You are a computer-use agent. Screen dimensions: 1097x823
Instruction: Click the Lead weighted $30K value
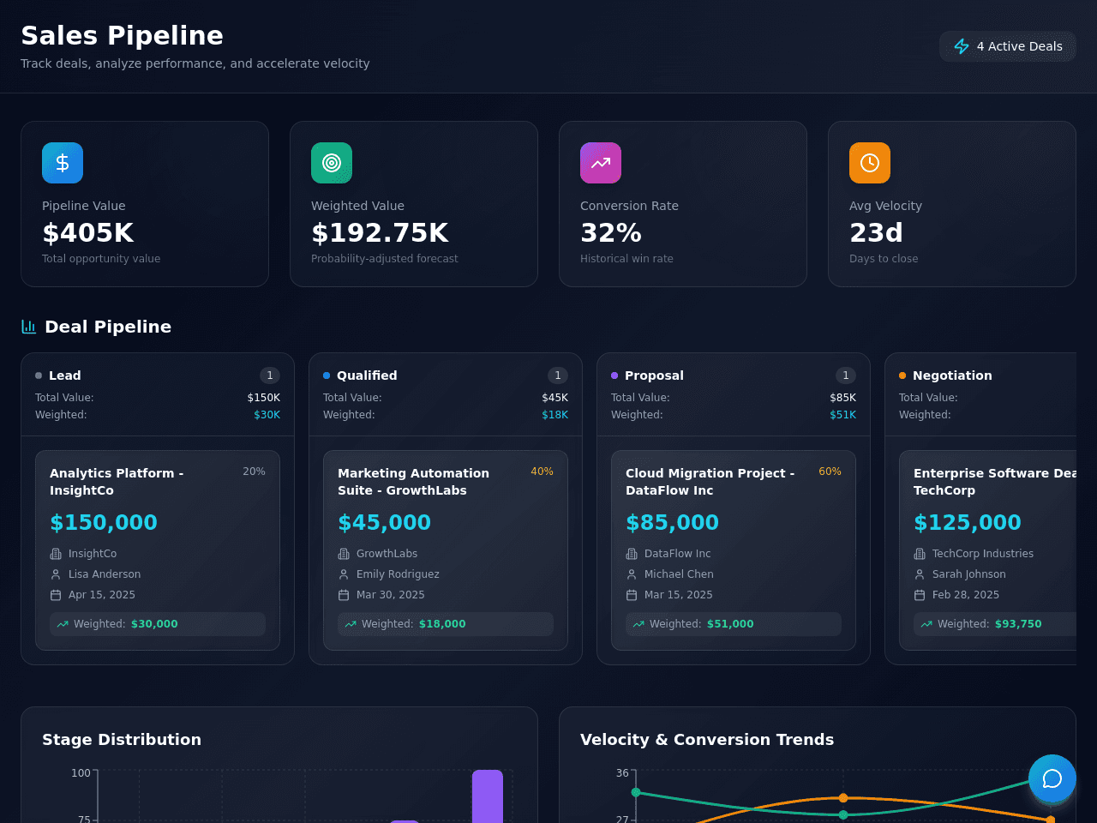(267, 415)
